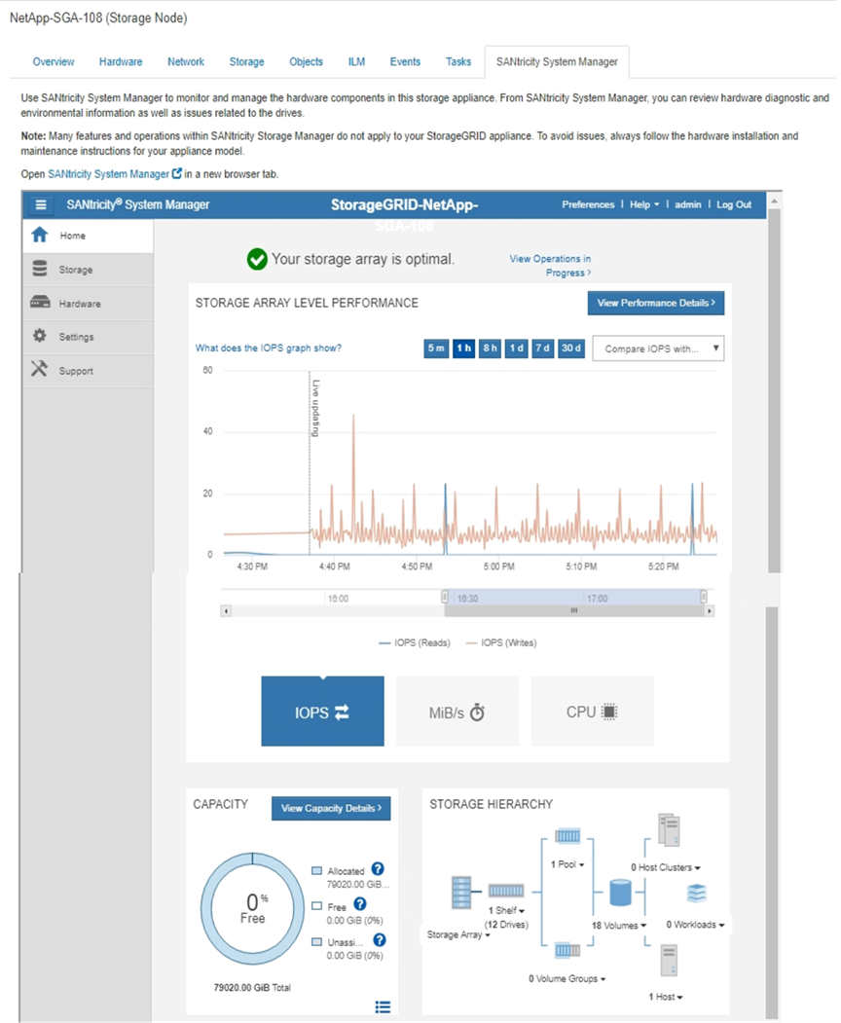Image resolution: width=841 pixels, height=1023 pixels.
Task: Select the 5m time range
Action: (436, 348)
